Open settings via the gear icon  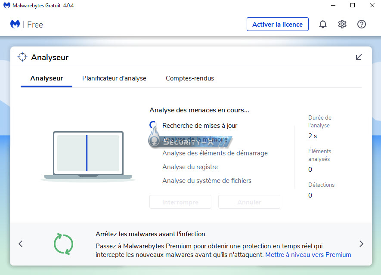(342, 24)
